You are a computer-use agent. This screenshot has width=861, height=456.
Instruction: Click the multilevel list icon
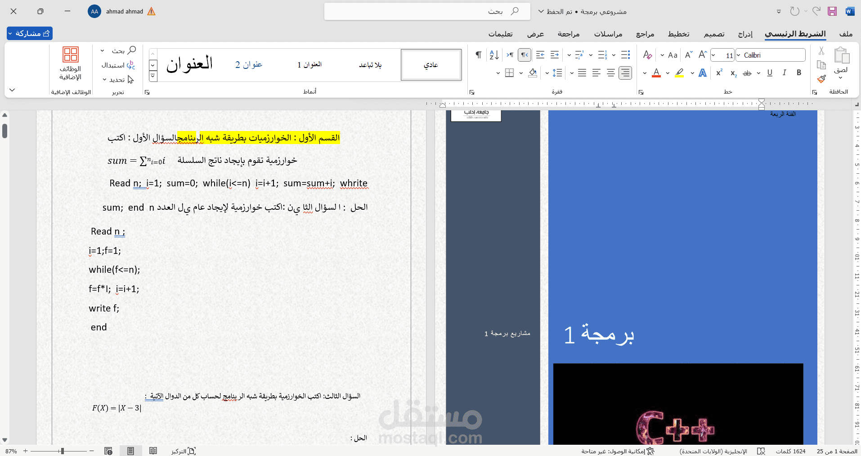tap(579, 55)
